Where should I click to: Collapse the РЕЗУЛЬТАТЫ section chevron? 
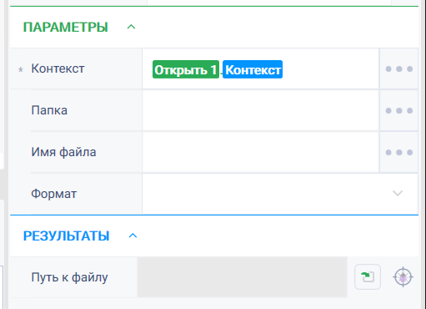(x=133, y=236)
